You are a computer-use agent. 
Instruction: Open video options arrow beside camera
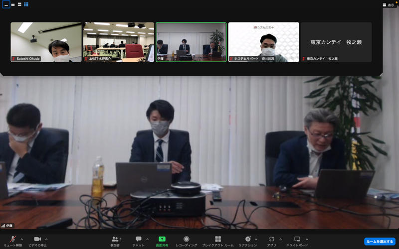(46, 239)
